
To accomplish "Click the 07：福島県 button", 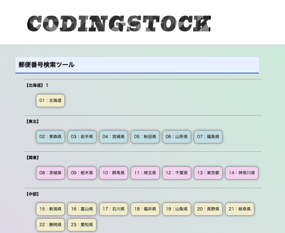I will point(208,137).
